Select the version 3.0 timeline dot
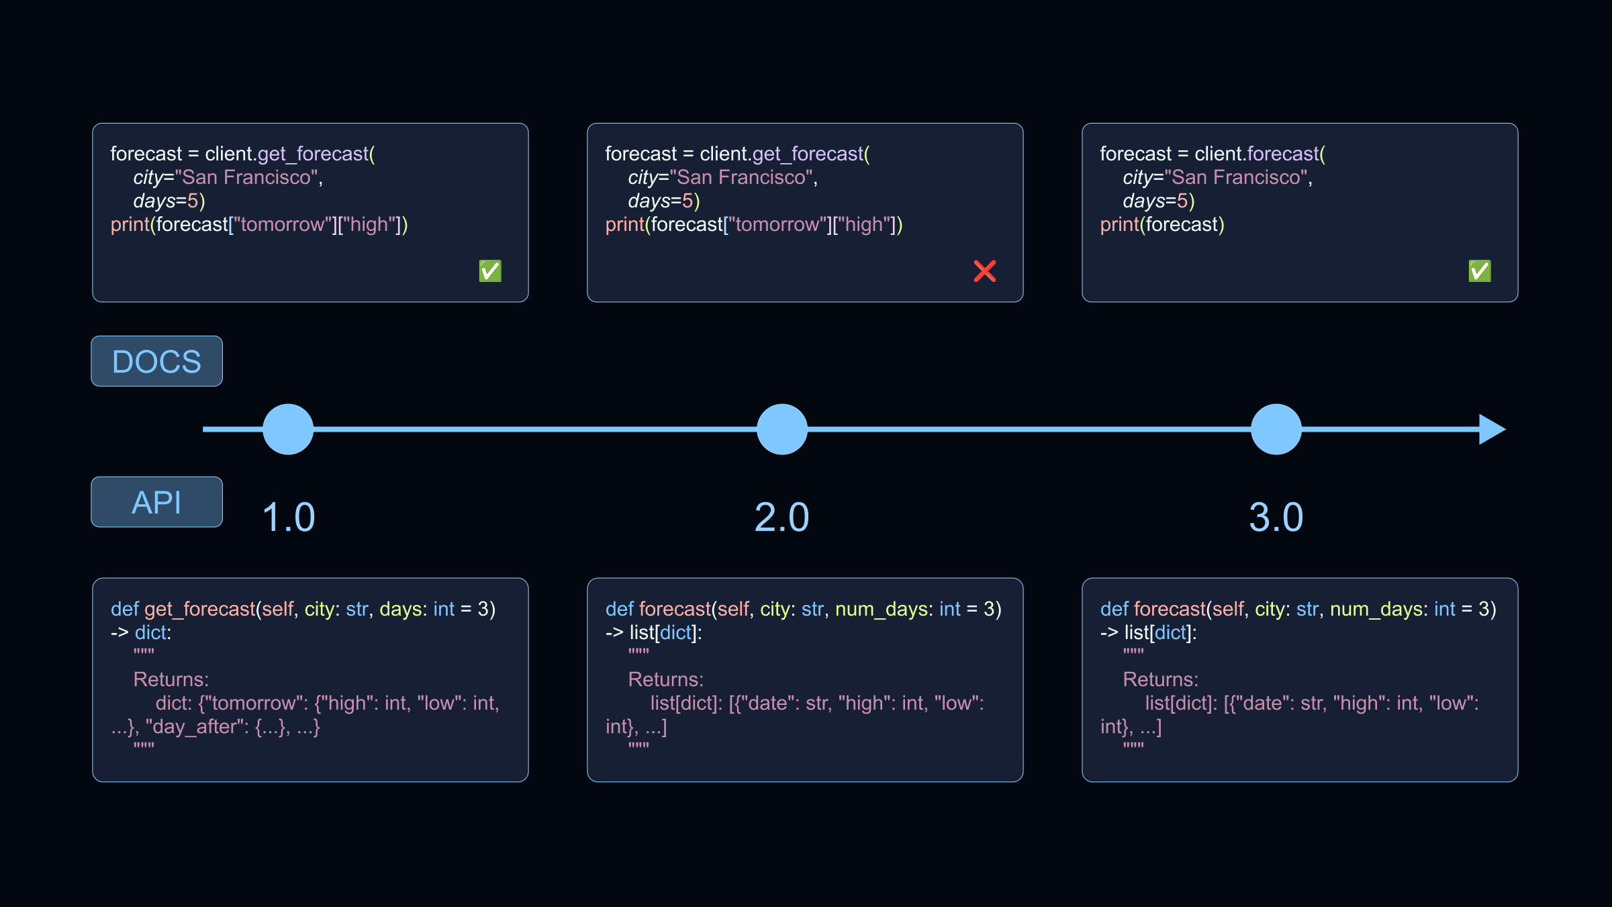1612x907 pixels. coord(1276,430)
